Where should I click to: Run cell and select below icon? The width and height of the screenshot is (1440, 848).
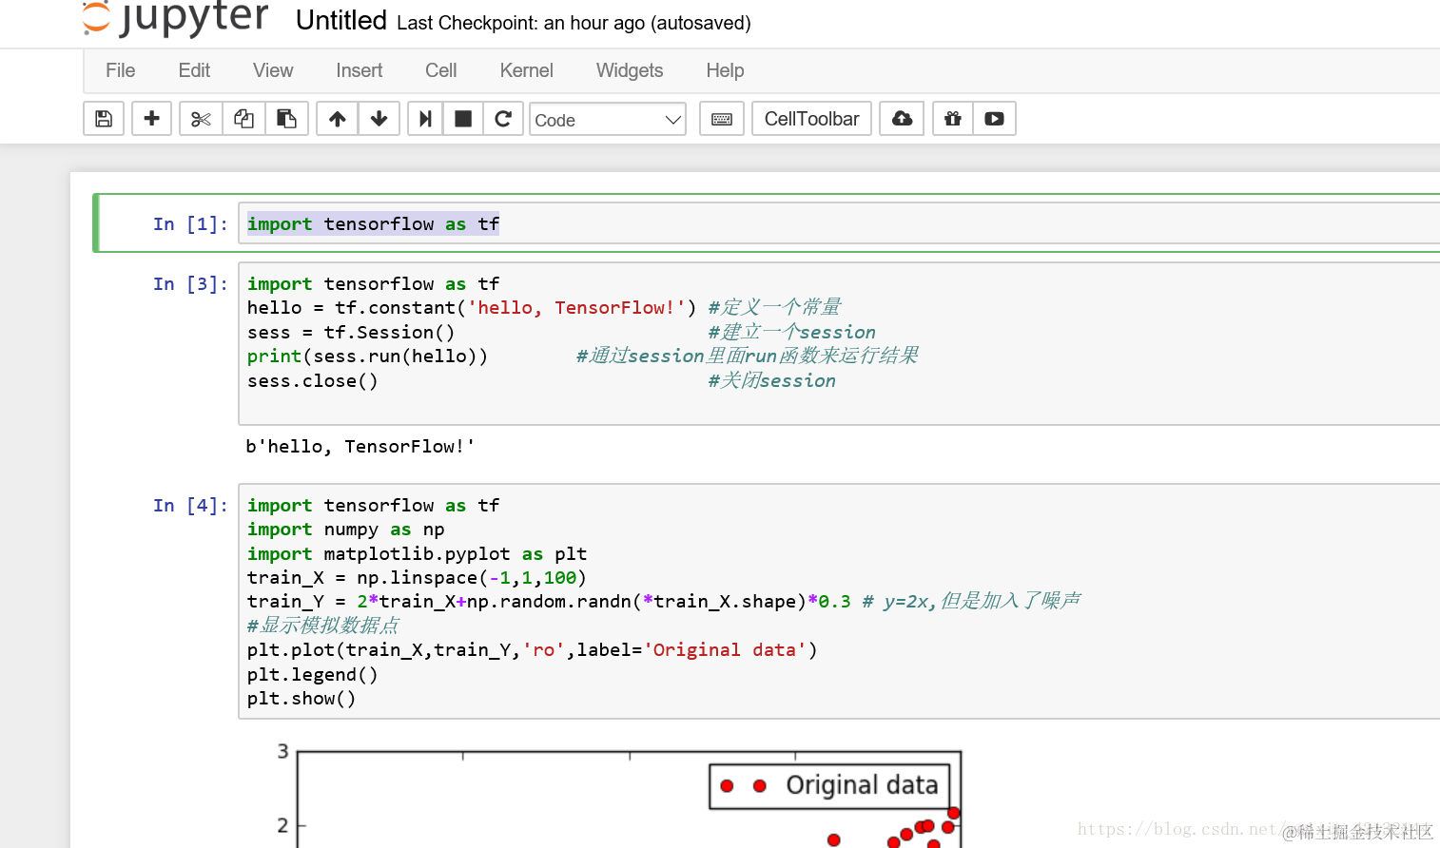(425, 119)
